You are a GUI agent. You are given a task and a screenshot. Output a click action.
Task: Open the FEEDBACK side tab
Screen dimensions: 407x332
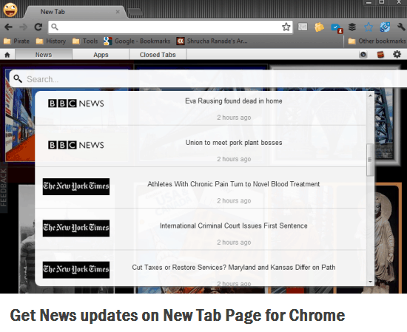pyautogui.click(x=4, y=187)
